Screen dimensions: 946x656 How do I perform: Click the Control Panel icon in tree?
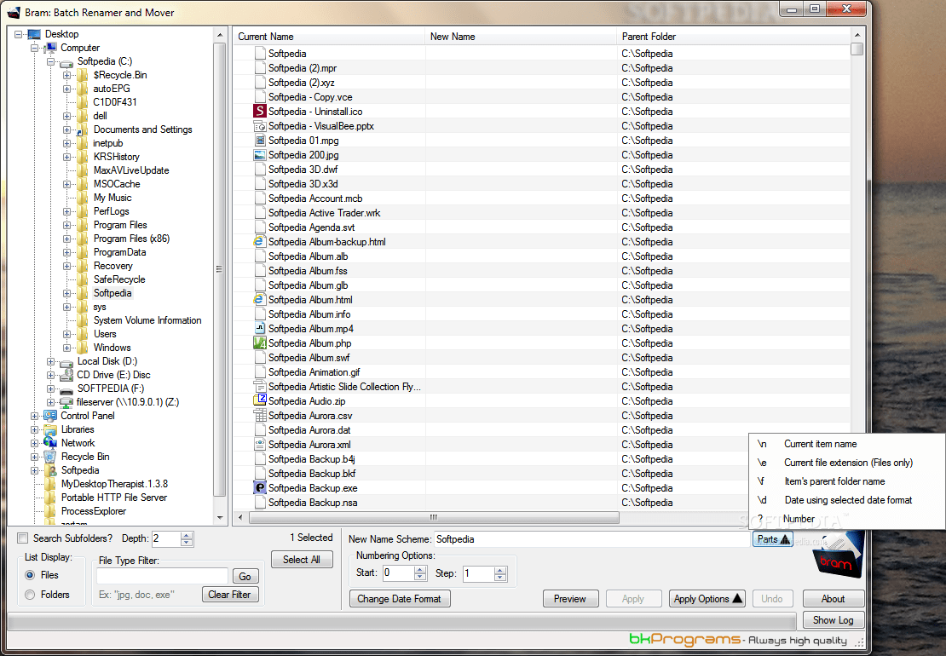(x=50, y=416)
